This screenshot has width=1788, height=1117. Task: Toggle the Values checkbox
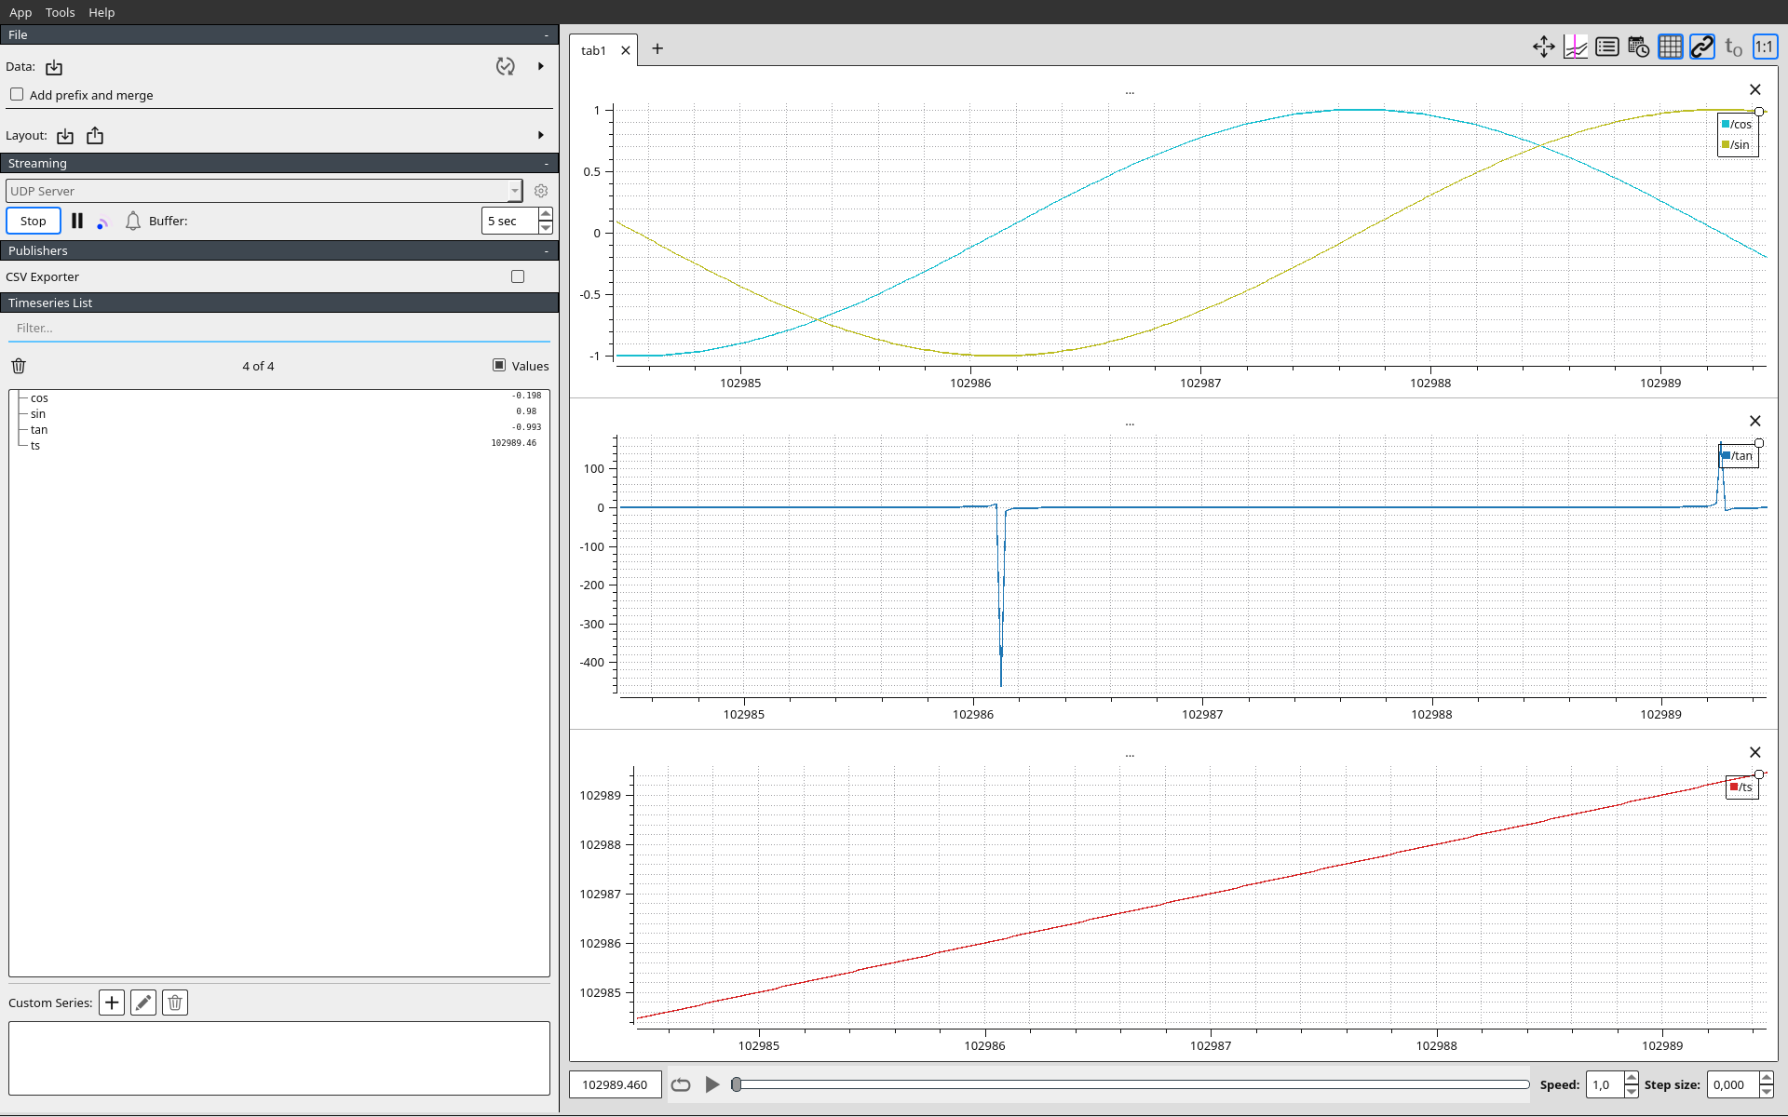pyautogui.click(x=499, y=365)
